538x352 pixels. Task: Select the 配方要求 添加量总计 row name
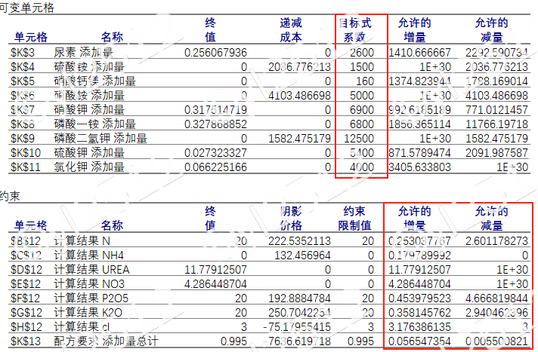(107, 341)
